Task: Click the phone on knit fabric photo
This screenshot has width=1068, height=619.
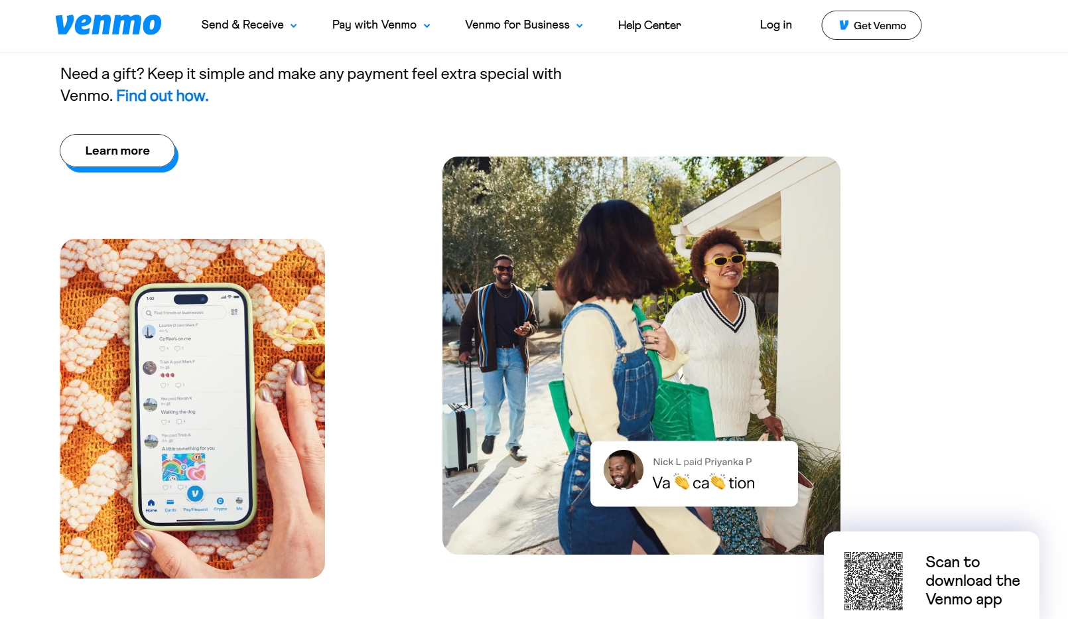Action: (192, 409)
